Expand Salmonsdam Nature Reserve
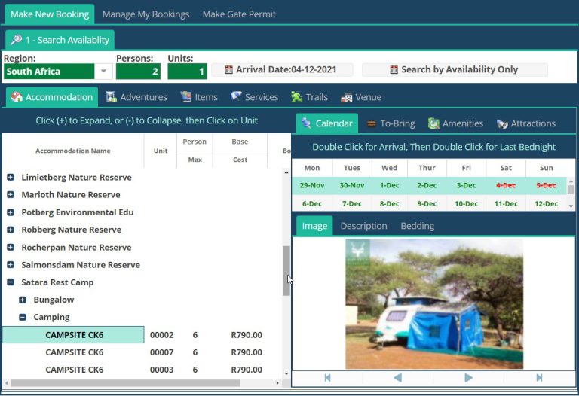579x396 pixels. point(11,265)
